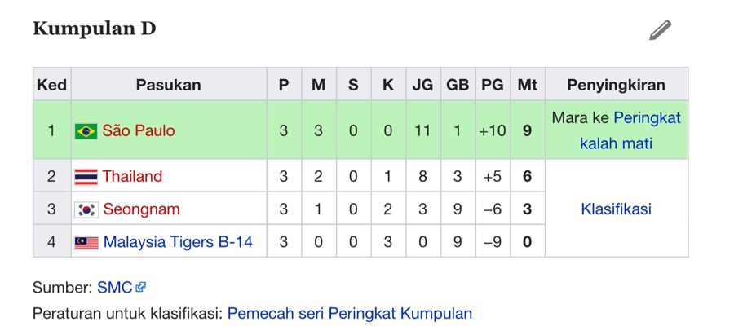Open the Klasifikasi link
This screenshot has width=734, height=335.
[616, 209]
